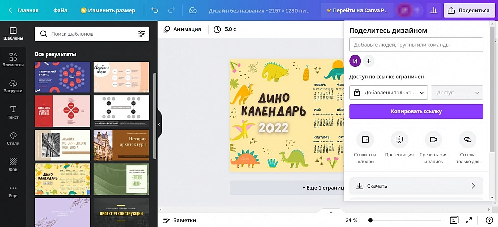498x227 pixels.
Task: Click Изменить размер resize option
Action: 108,10
